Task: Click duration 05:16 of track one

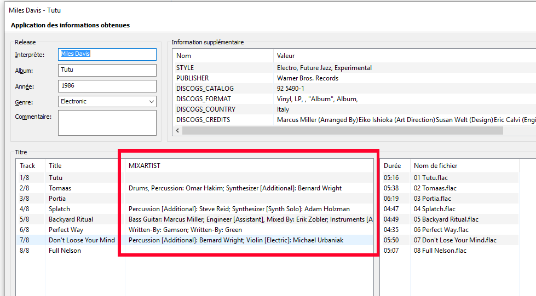Action: [391, 178]
